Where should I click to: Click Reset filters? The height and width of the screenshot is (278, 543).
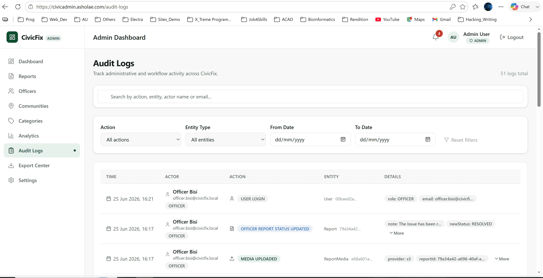[461, 140]
